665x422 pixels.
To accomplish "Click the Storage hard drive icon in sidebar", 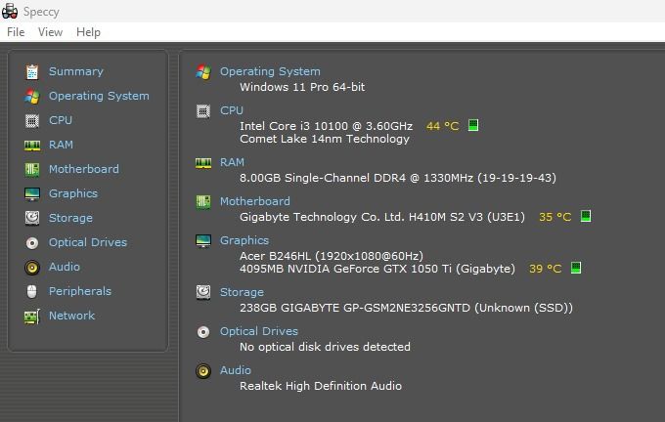I will [32, 218].
